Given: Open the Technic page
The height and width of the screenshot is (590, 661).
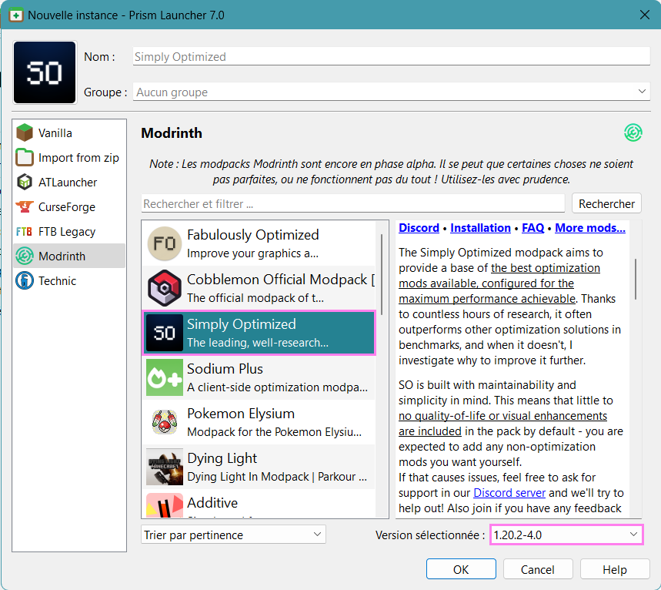Looking at the screenshot, I should [x=69, y=280].
